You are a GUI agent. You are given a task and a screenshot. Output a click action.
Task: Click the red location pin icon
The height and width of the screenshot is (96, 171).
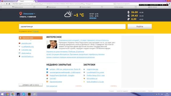[x=21, y=14]
